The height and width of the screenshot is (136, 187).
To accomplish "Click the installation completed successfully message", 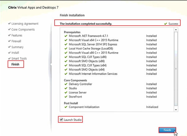I will coord(86,24).
